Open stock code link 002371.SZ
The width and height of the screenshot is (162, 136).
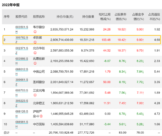(x=22, y=51)
